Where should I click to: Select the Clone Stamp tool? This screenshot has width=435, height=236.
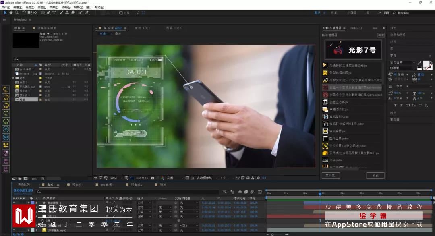[67, 13]
